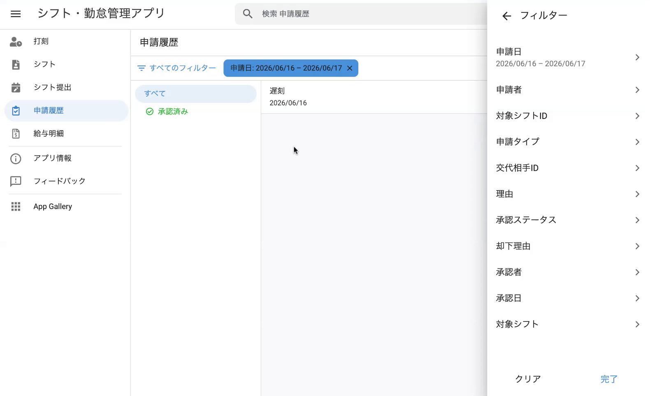
Task: Go back from the フィルター panel
Action: [x=506, y=16]
